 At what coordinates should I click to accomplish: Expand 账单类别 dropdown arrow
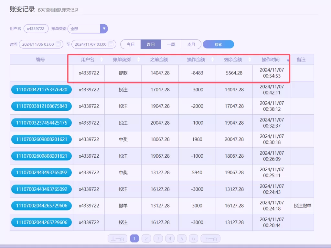pos(104,28)
